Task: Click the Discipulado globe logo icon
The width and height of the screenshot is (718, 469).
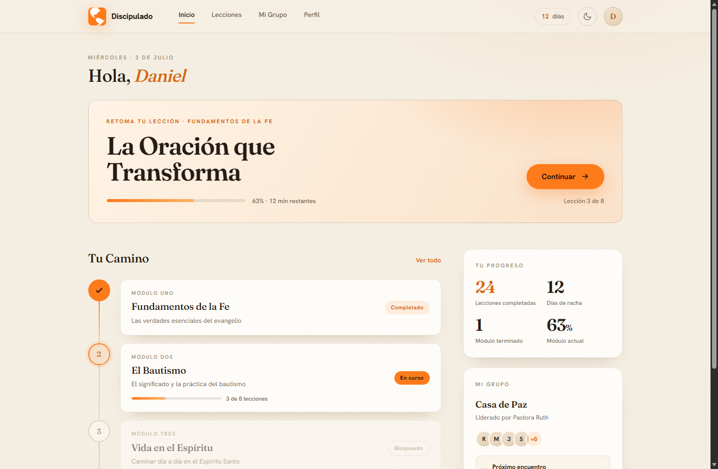Action: tap(97, 16)
